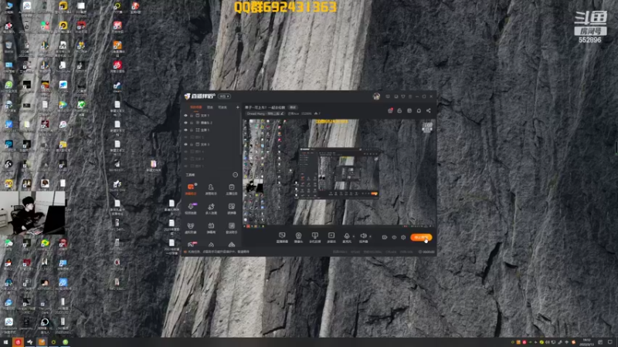618x347 pixels.
Task: Switch to the middle scene tab
Action: pyautogui.click(x=210, y=107)
